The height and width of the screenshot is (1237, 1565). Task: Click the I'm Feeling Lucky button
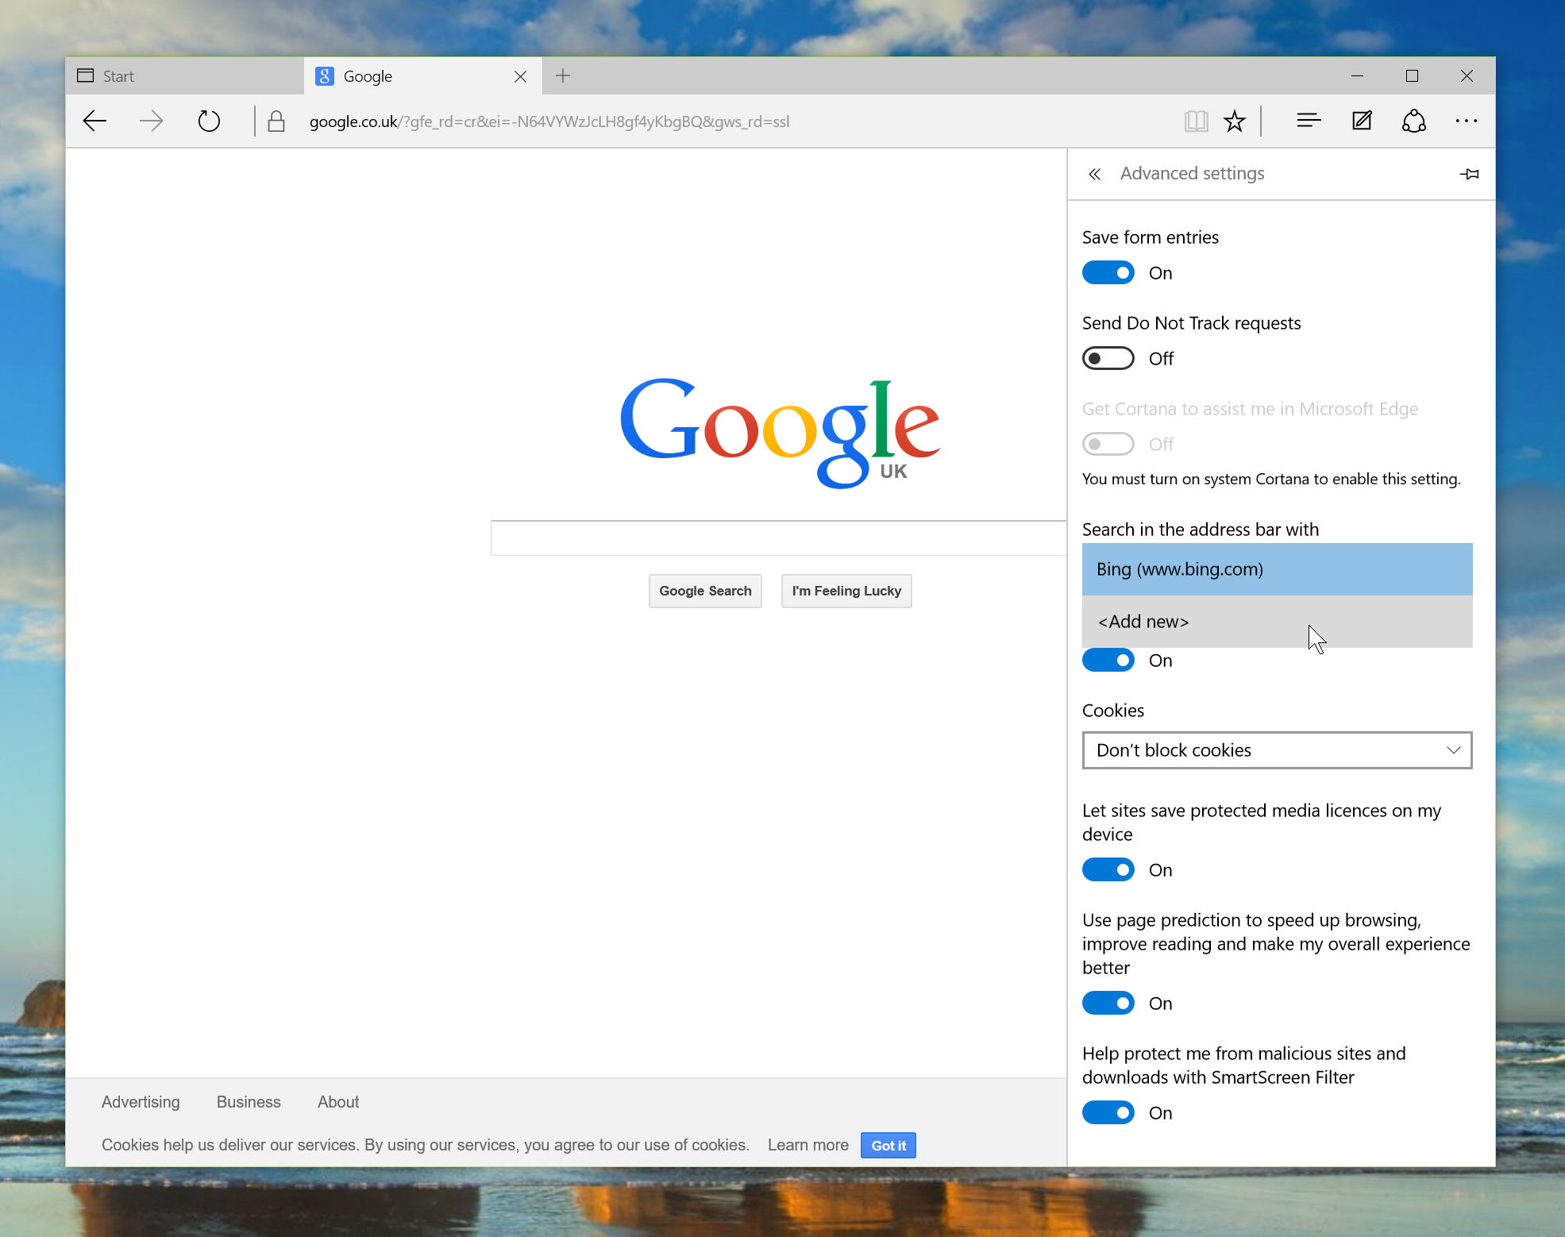coord(845,591)
